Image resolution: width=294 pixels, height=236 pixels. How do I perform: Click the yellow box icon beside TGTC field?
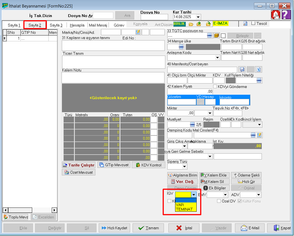(217, 35)
